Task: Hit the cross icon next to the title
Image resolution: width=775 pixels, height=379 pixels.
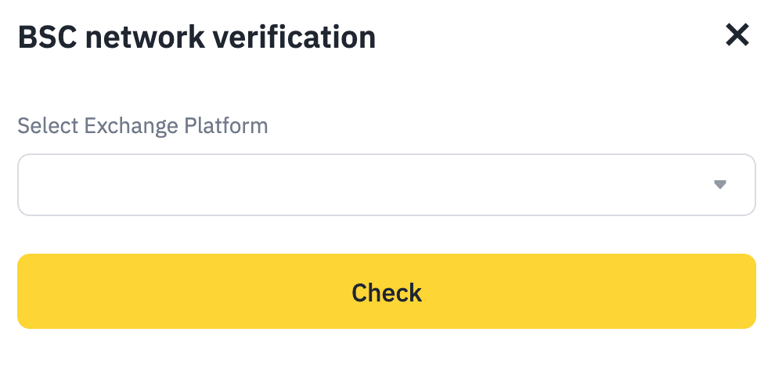Action: (x=737, y=35)
